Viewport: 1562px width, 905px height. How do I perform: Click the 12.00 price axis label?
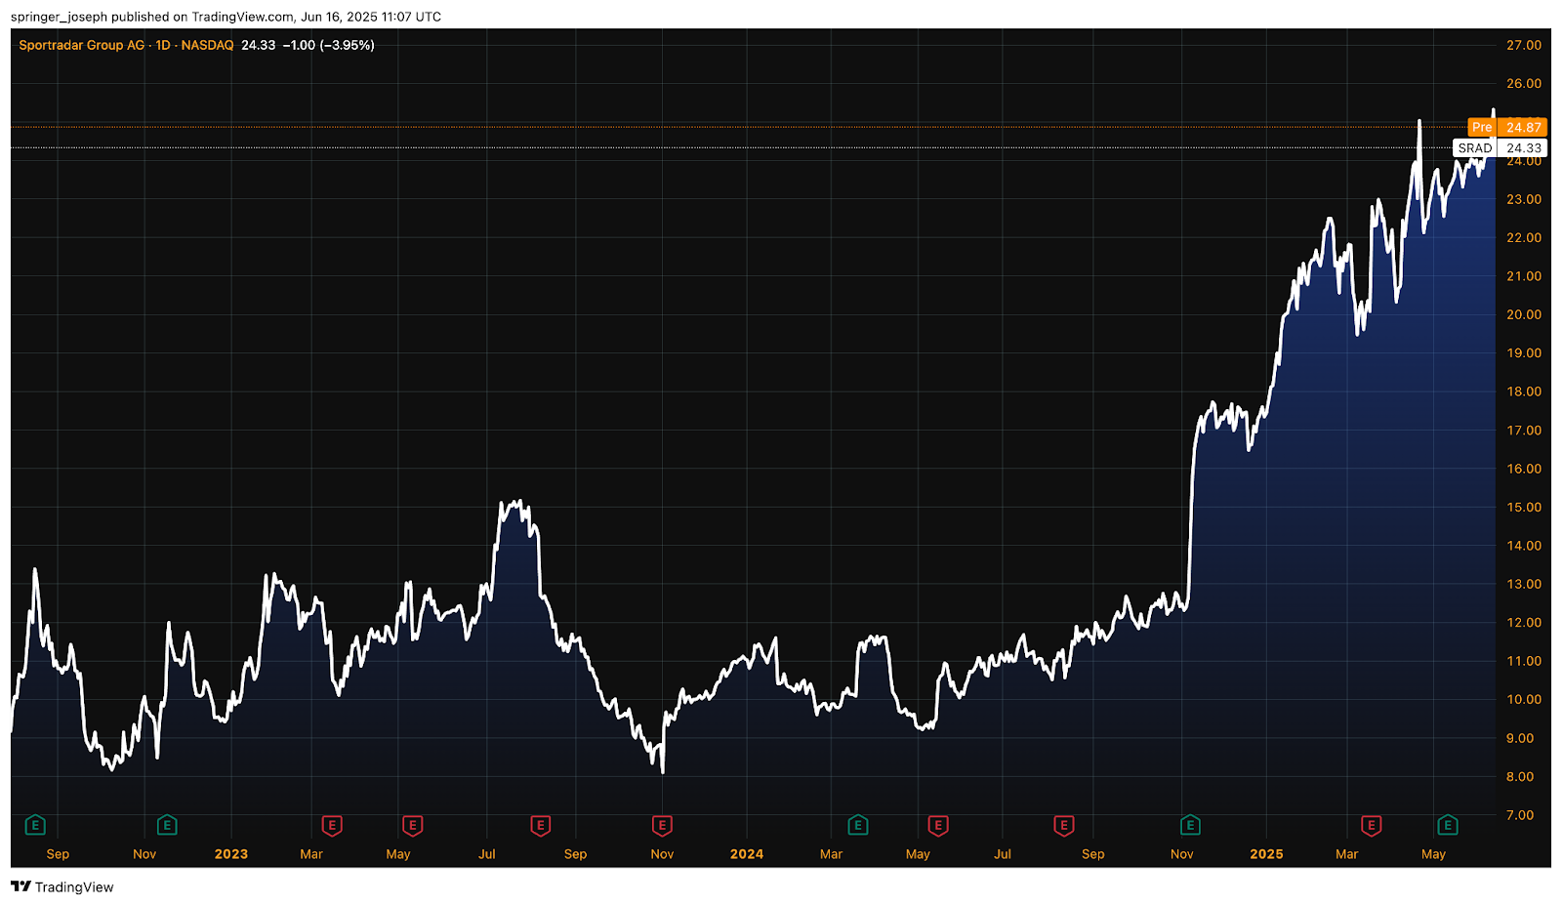point(1524,623)
